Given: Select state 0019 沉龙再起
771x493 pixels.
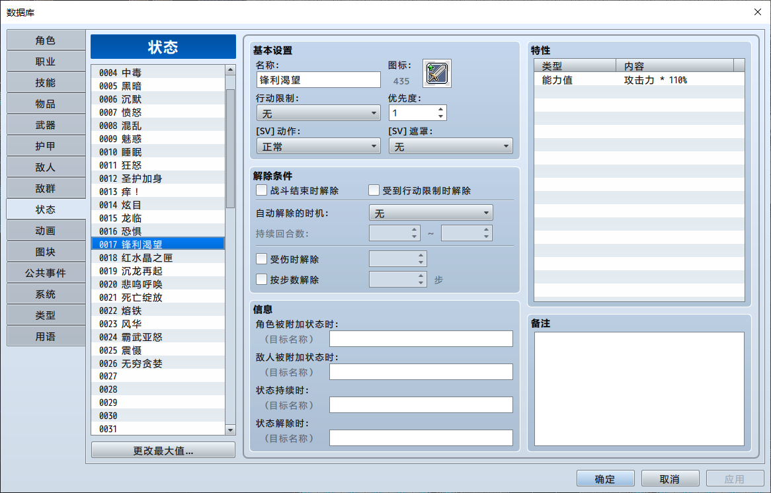Looking at the screenshot, I should tap(158, 271).
